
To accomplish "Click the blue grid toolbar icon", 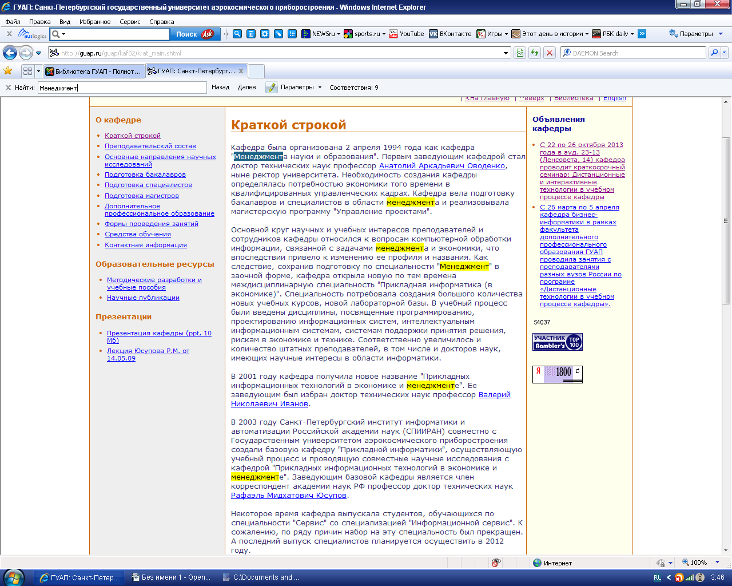I will 292,34.
